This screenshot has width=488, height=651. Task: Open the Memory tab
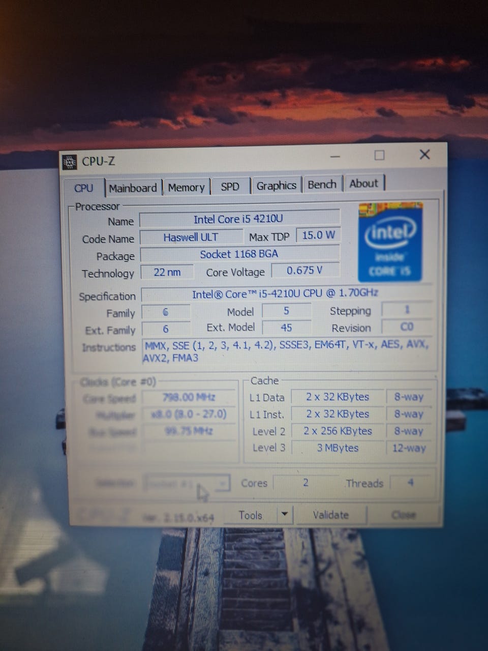[186, 187]
